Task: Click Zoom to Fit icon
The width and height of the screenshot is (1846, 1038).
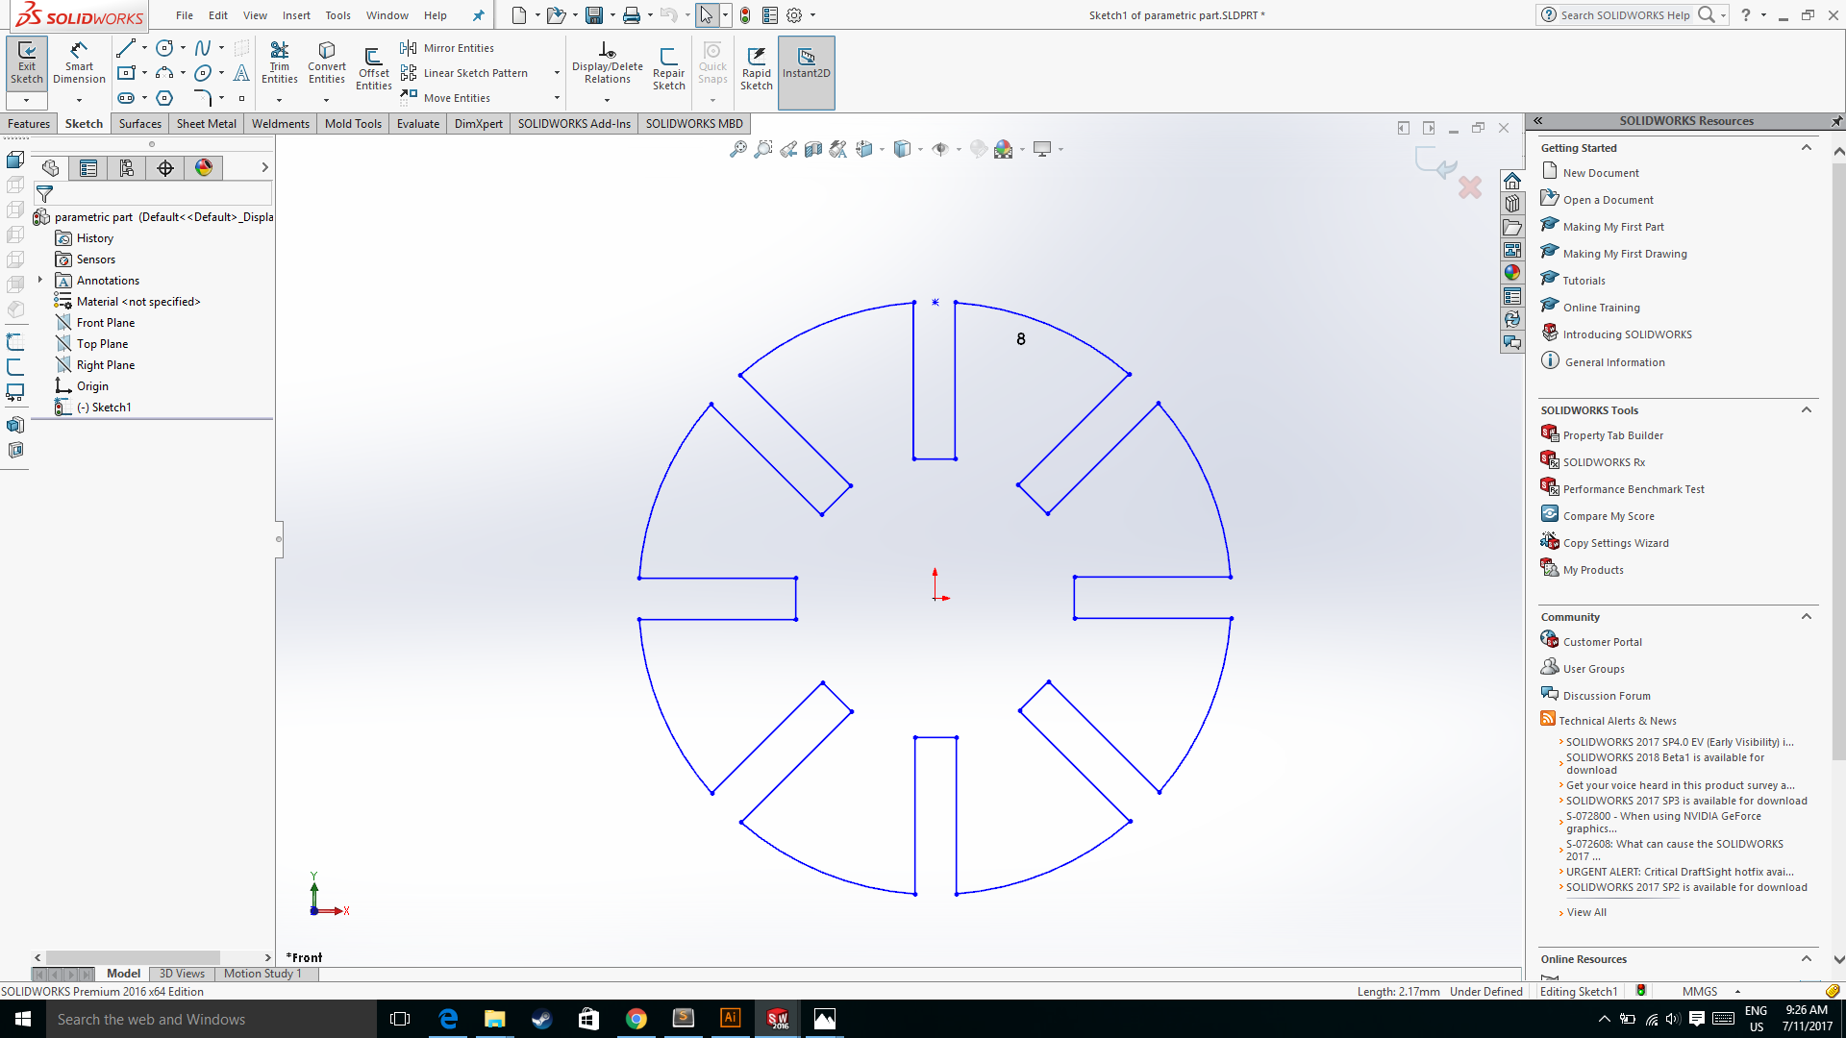Action: 737,149
